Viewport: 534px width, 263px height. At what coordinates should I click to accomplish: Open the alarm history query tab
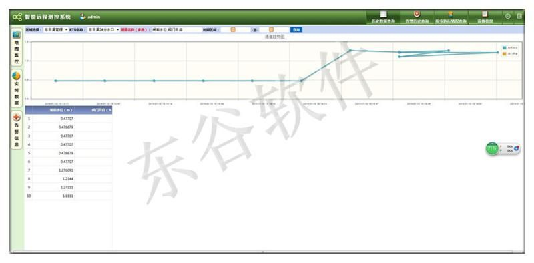click(417, 17)
